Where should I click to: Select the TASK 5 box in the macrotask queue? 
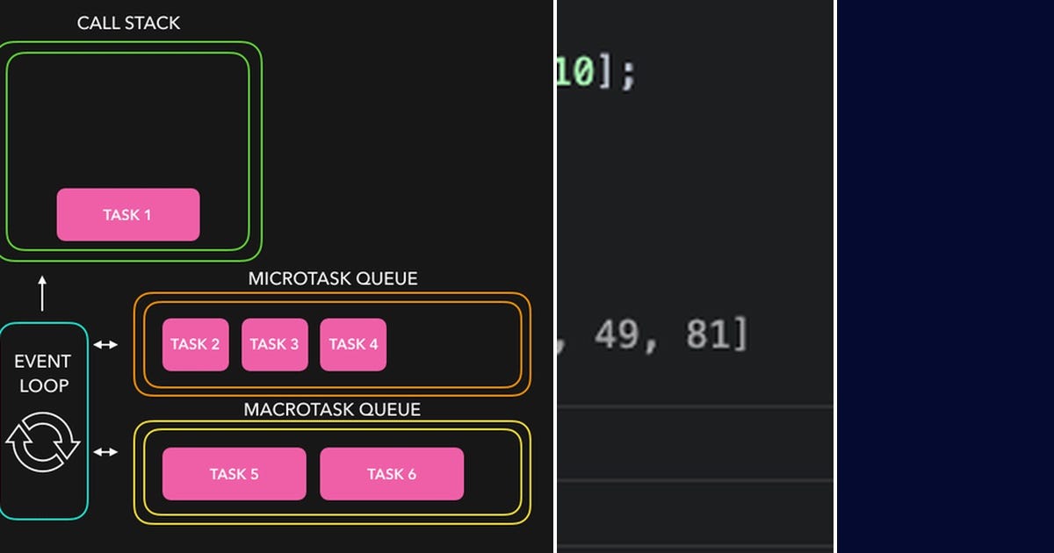pyautogui.click(x=234, y=474)
